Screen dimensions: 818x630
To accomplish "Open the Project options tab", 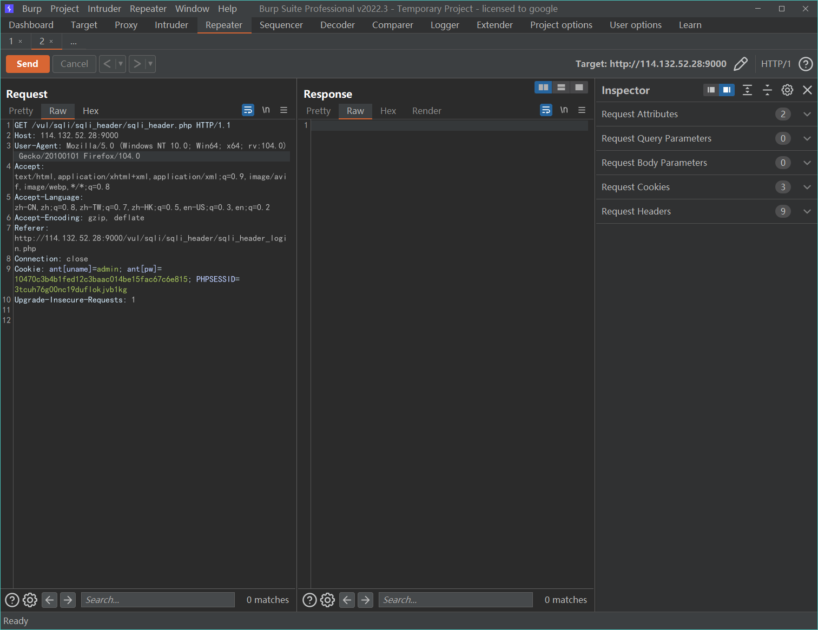I will pyautogui.click(x=561, y=25).
